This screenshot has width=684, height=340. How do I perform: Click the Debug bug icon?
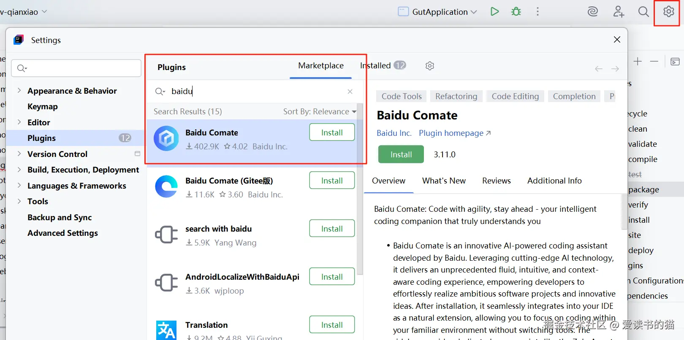click(516, 11)
